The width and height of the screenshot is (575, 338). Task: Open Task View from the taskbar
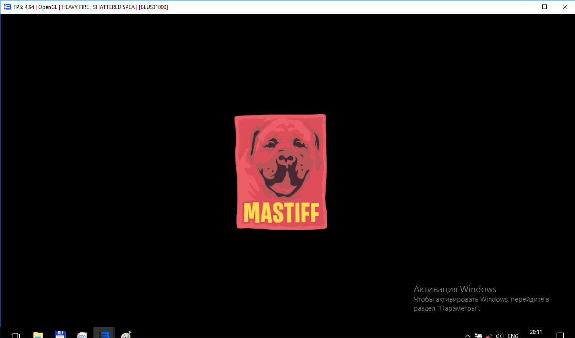click(x=15, y=335)
